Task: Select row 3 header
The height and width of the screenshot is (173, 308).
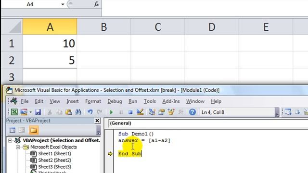Action: pyautogui.click(x=12, y=77)
